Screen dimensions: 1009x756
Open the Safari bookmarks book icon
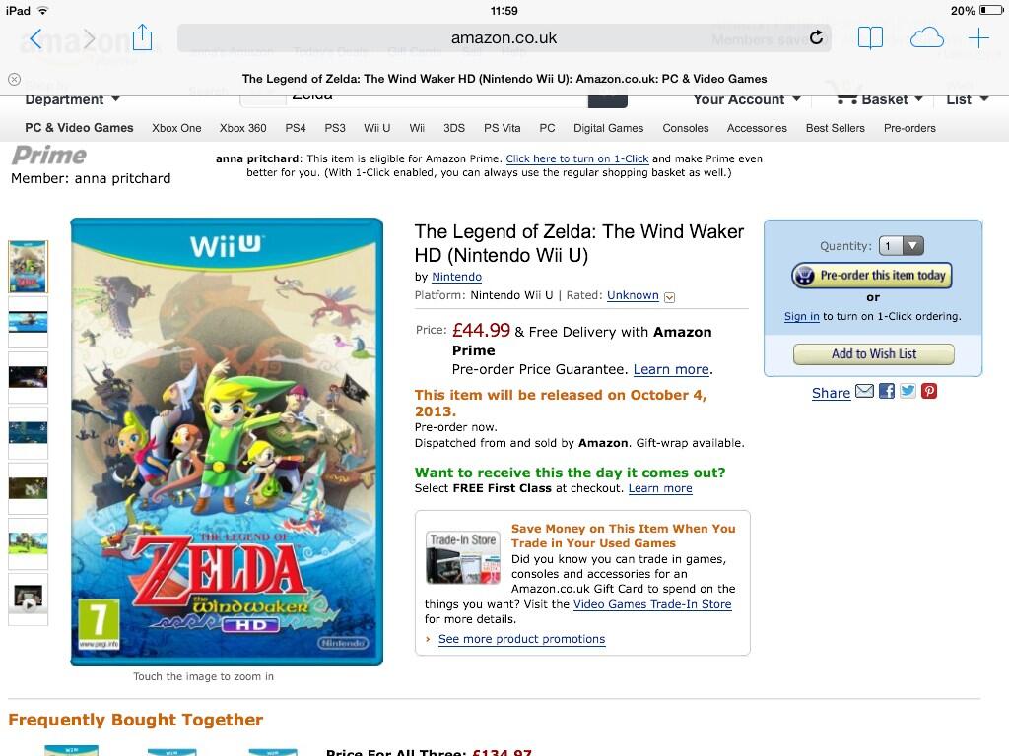(x=870, y=38)
